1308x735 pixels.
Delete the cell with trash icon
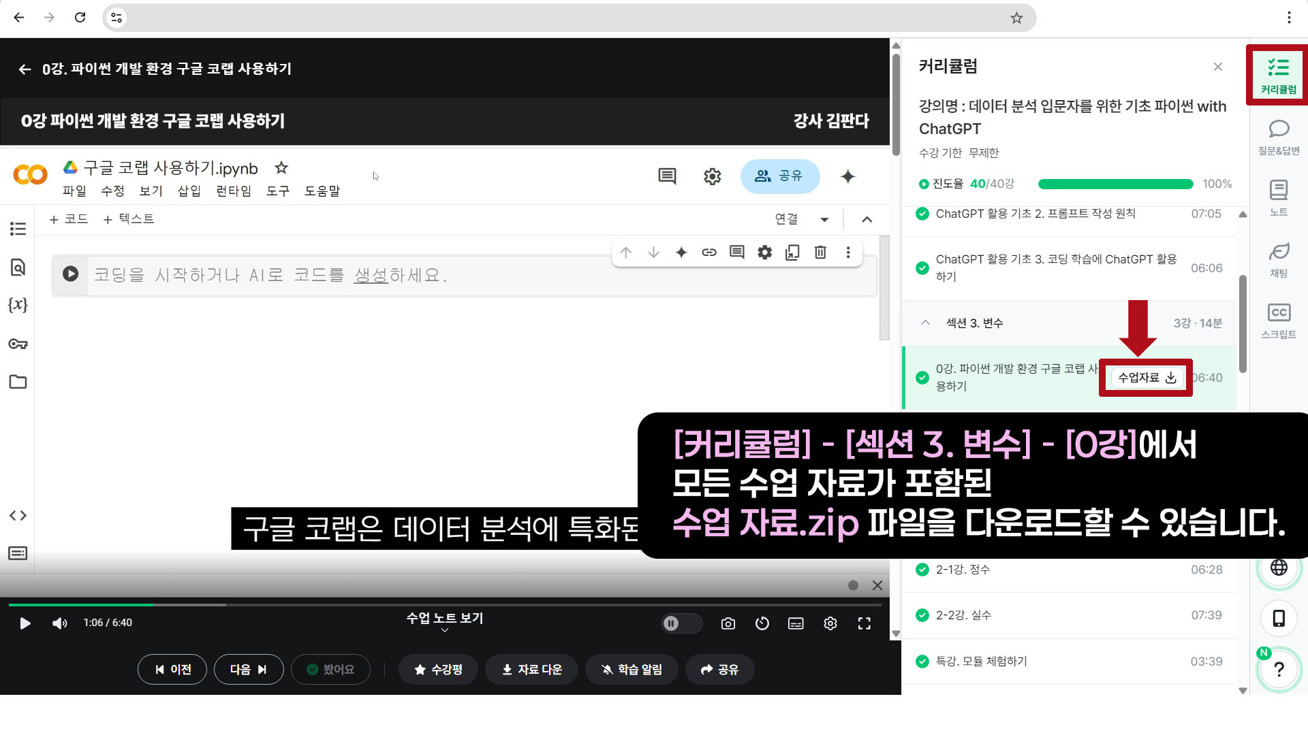coord(820,252)
